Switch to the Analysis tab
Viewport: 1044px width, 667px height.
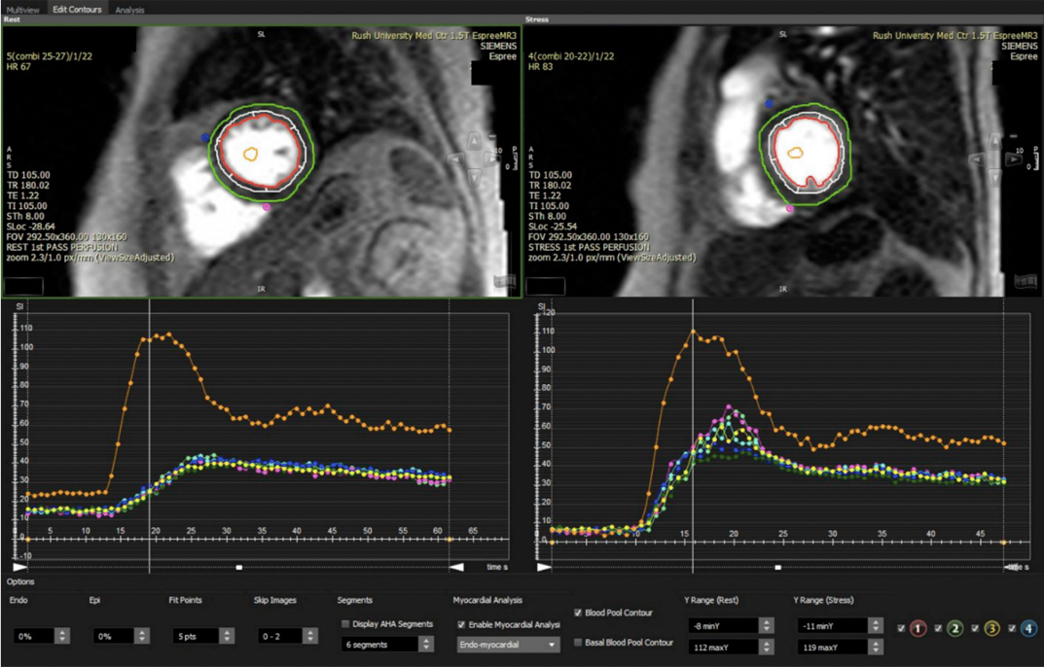(x=129, y=10)
